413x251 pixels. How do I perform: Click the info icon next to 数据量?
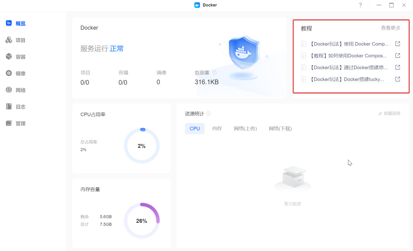point(215,72)
